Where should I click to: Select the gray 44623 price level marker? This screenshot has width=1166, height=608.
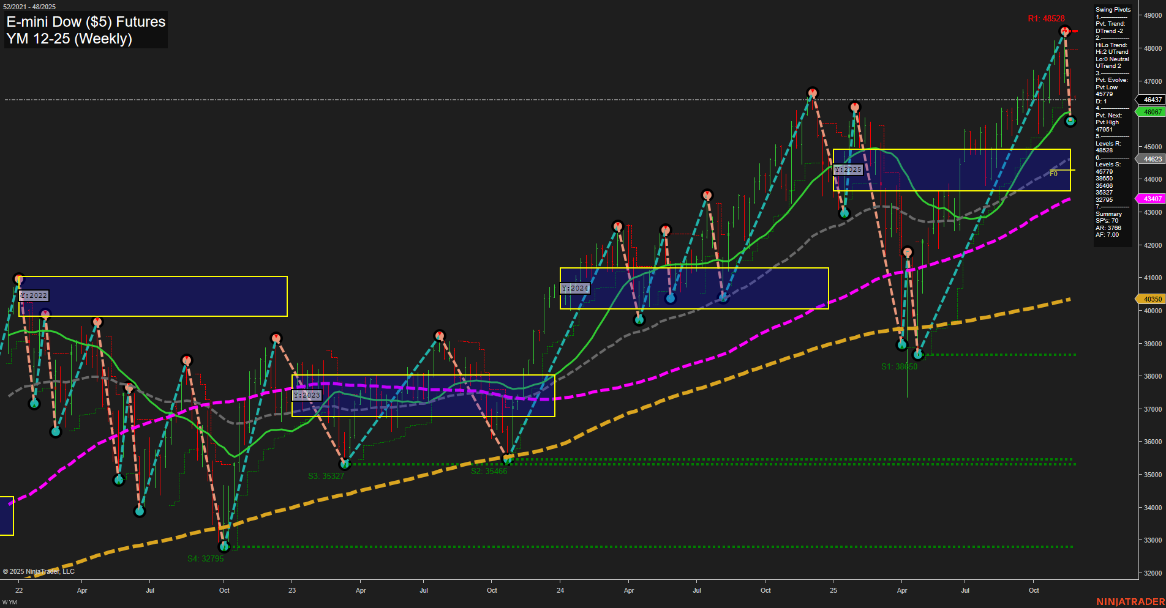click(x=1150, y=158)
